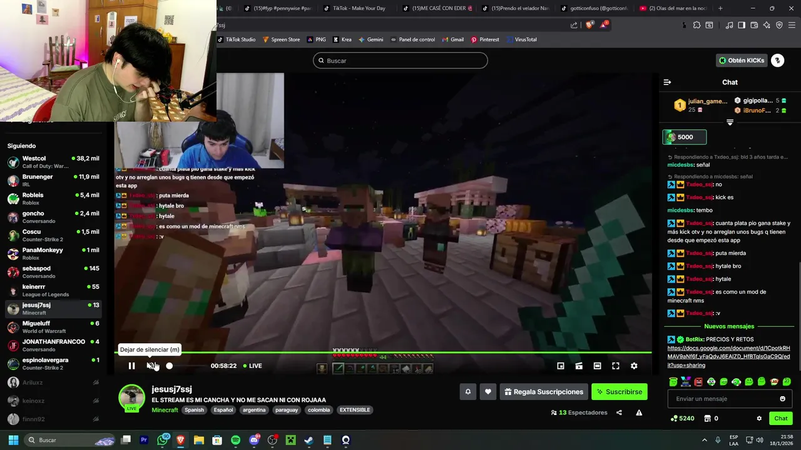Open keinerrr channel in sidebar
The height and width of the screenshot is (450, 801).
tap(53, 290)
